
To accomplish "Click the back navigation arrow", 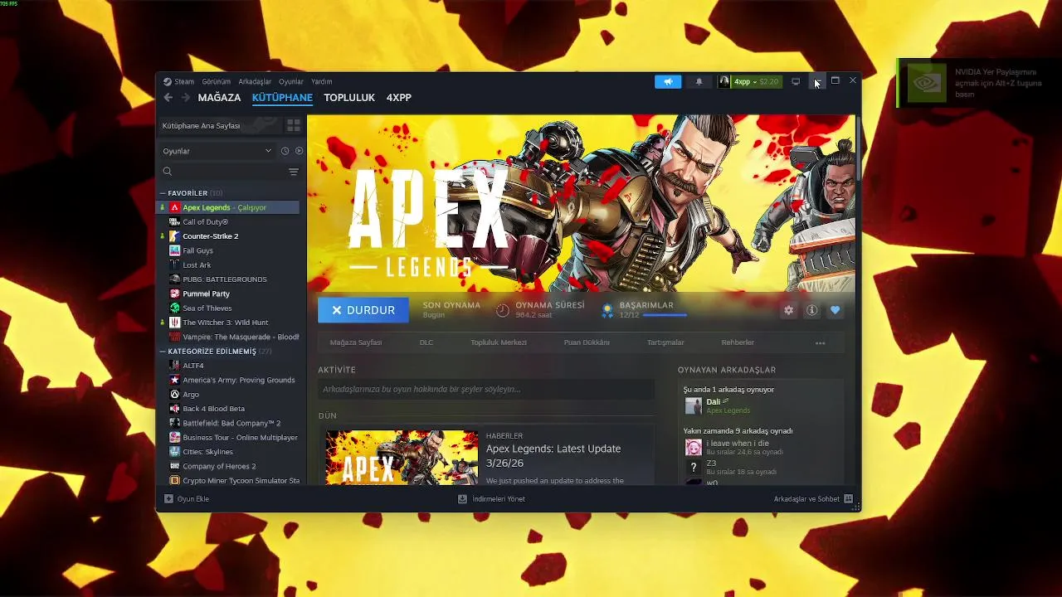I will (x=168, y=98).
